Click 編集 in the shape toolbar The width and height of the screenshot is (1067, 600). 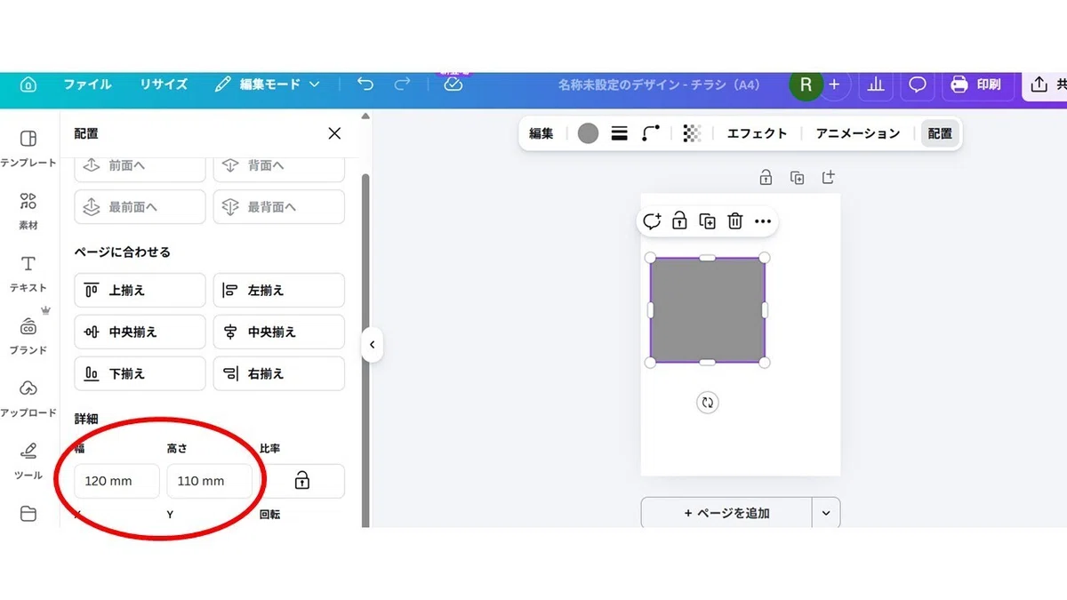542,133
